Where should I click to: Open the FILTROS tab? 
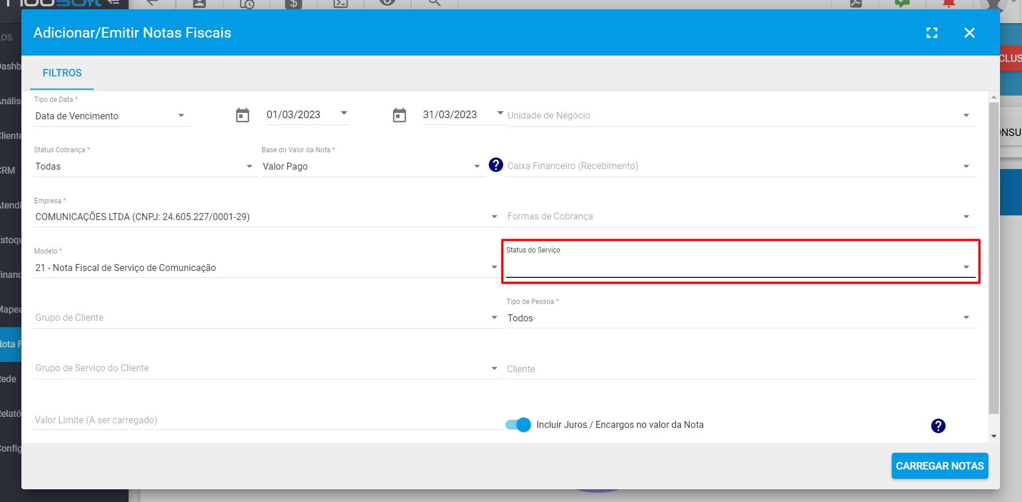pos(62,73)
